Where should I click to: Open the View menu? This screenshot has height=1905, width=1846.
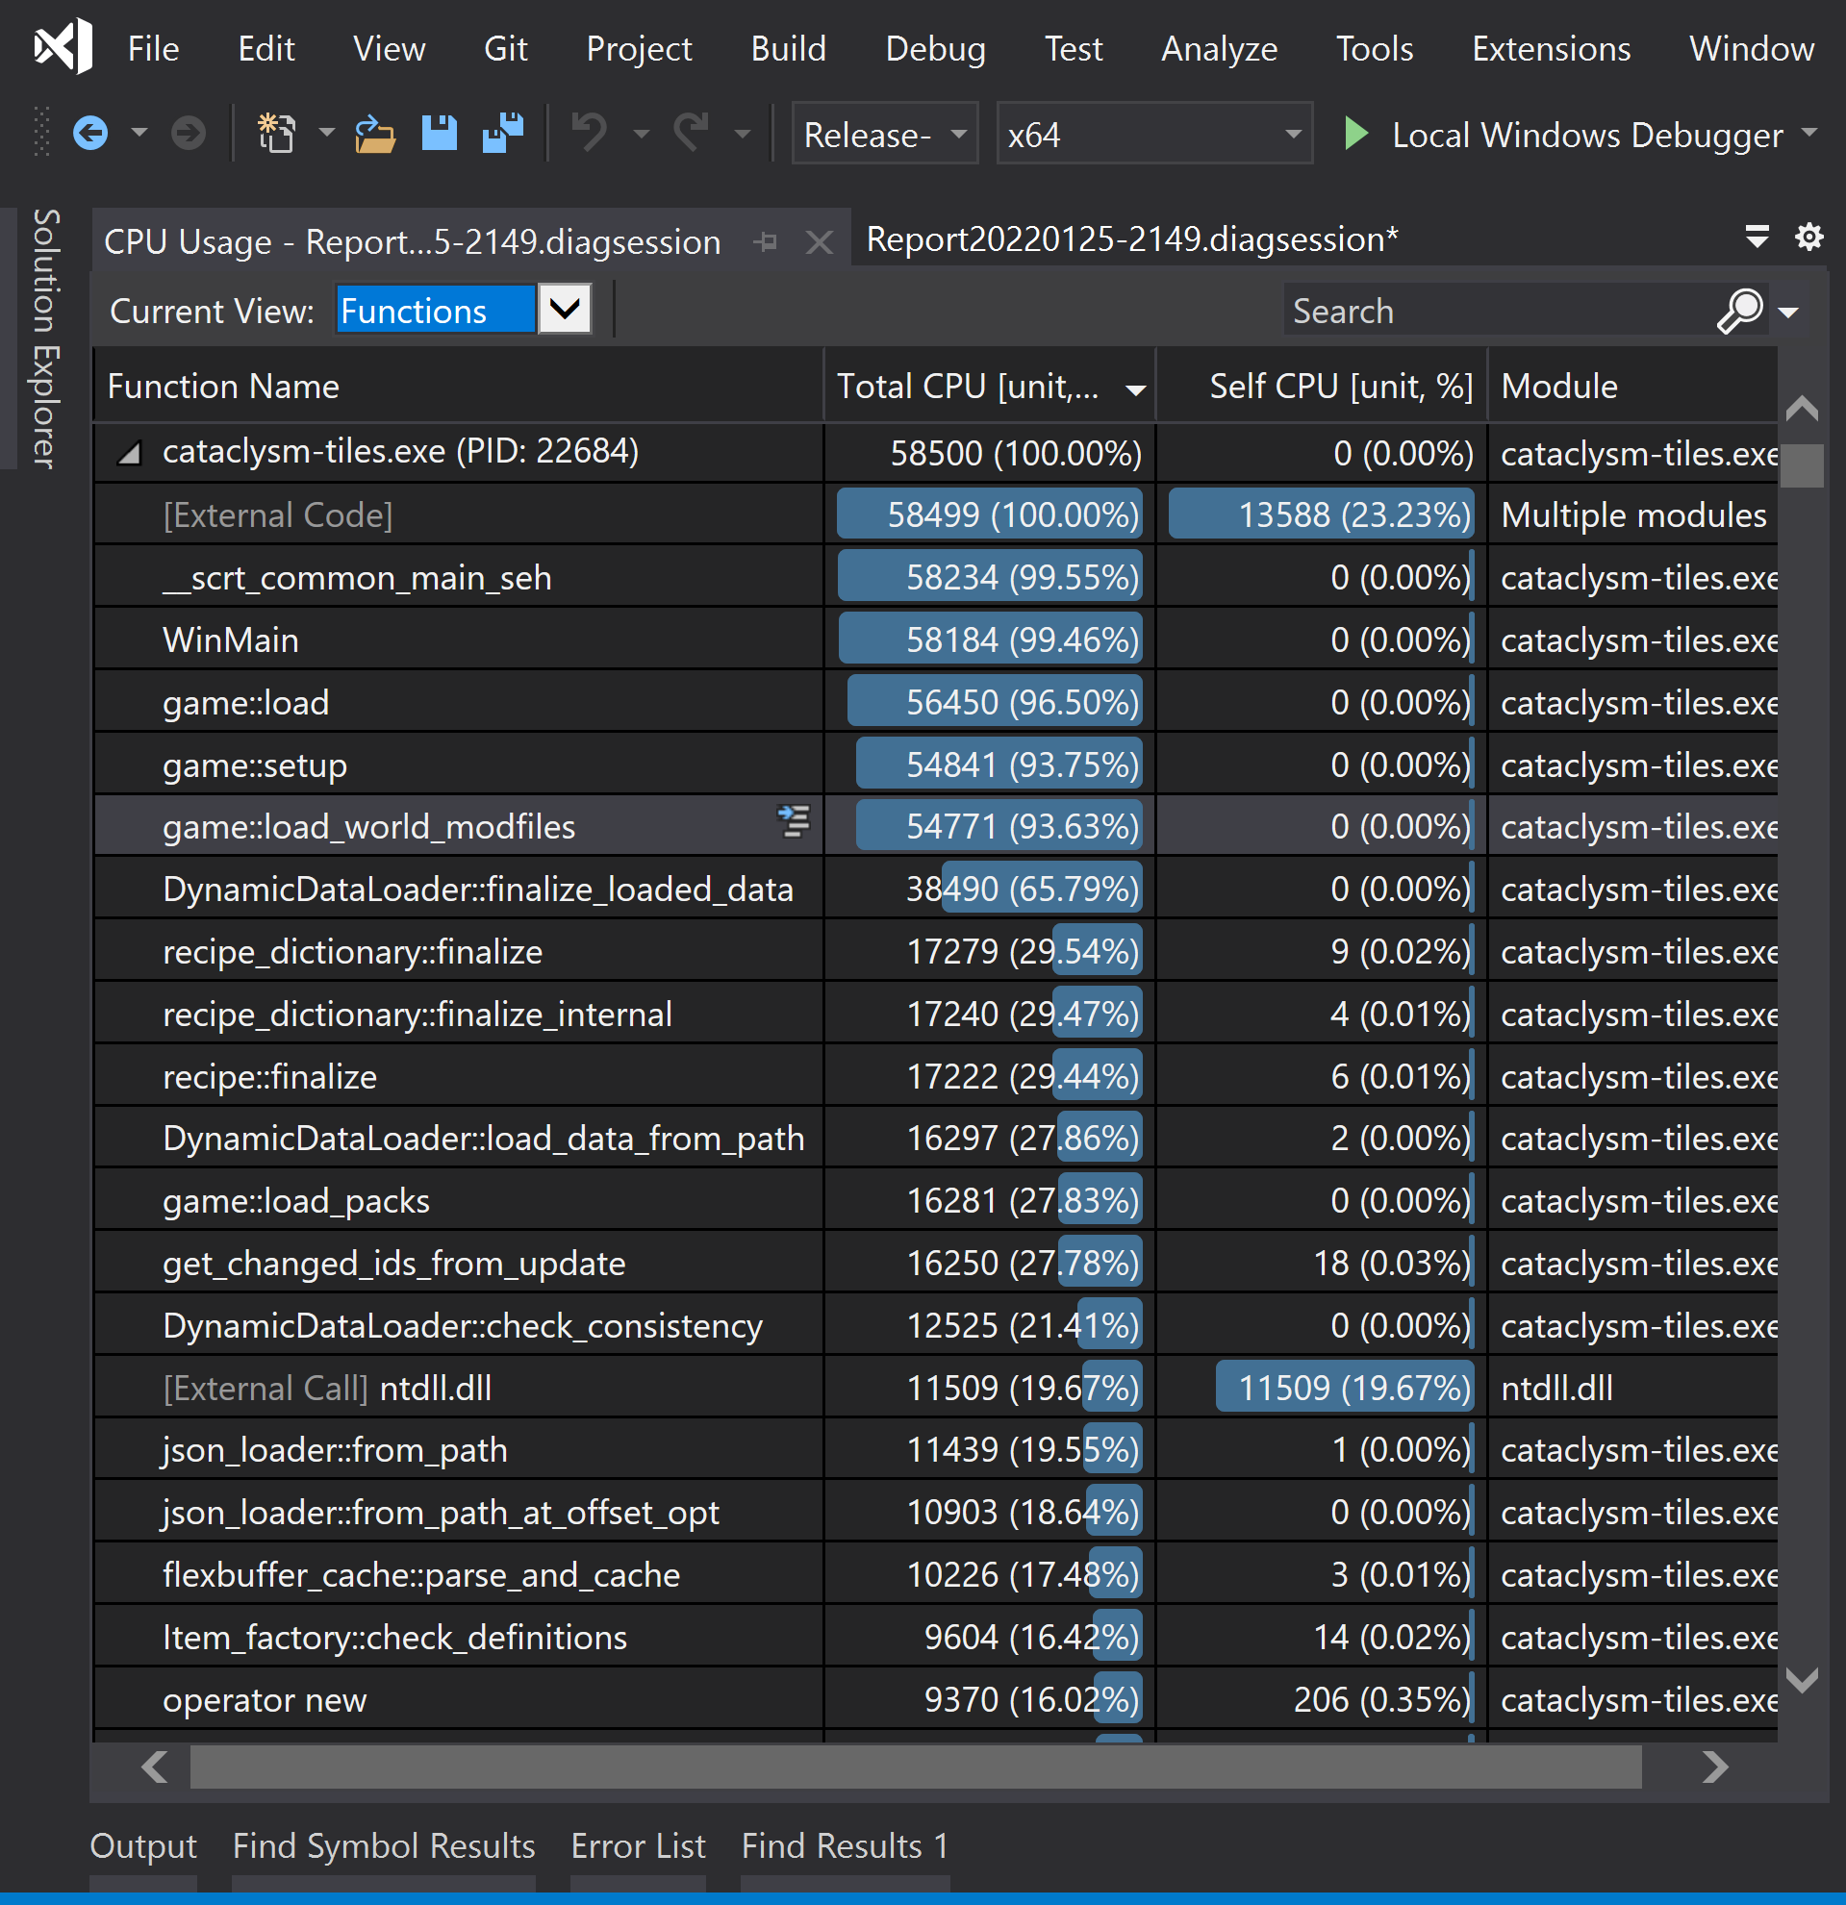389,49
